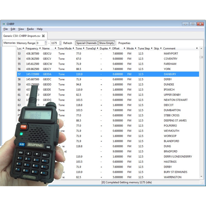206x206 pixels.
Task: Toggle the Special Channels button
Action: click(x=87, y=43)
